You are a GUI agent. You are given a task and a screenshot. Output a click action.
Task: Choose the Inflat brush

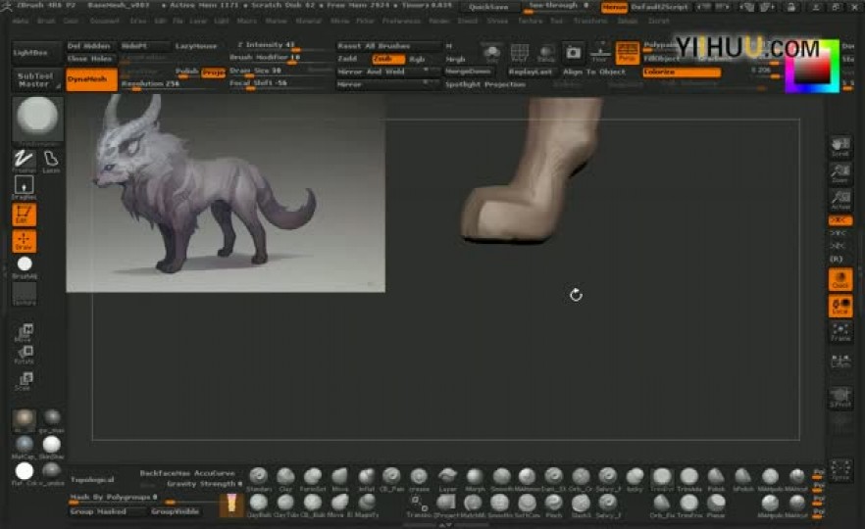367,478
